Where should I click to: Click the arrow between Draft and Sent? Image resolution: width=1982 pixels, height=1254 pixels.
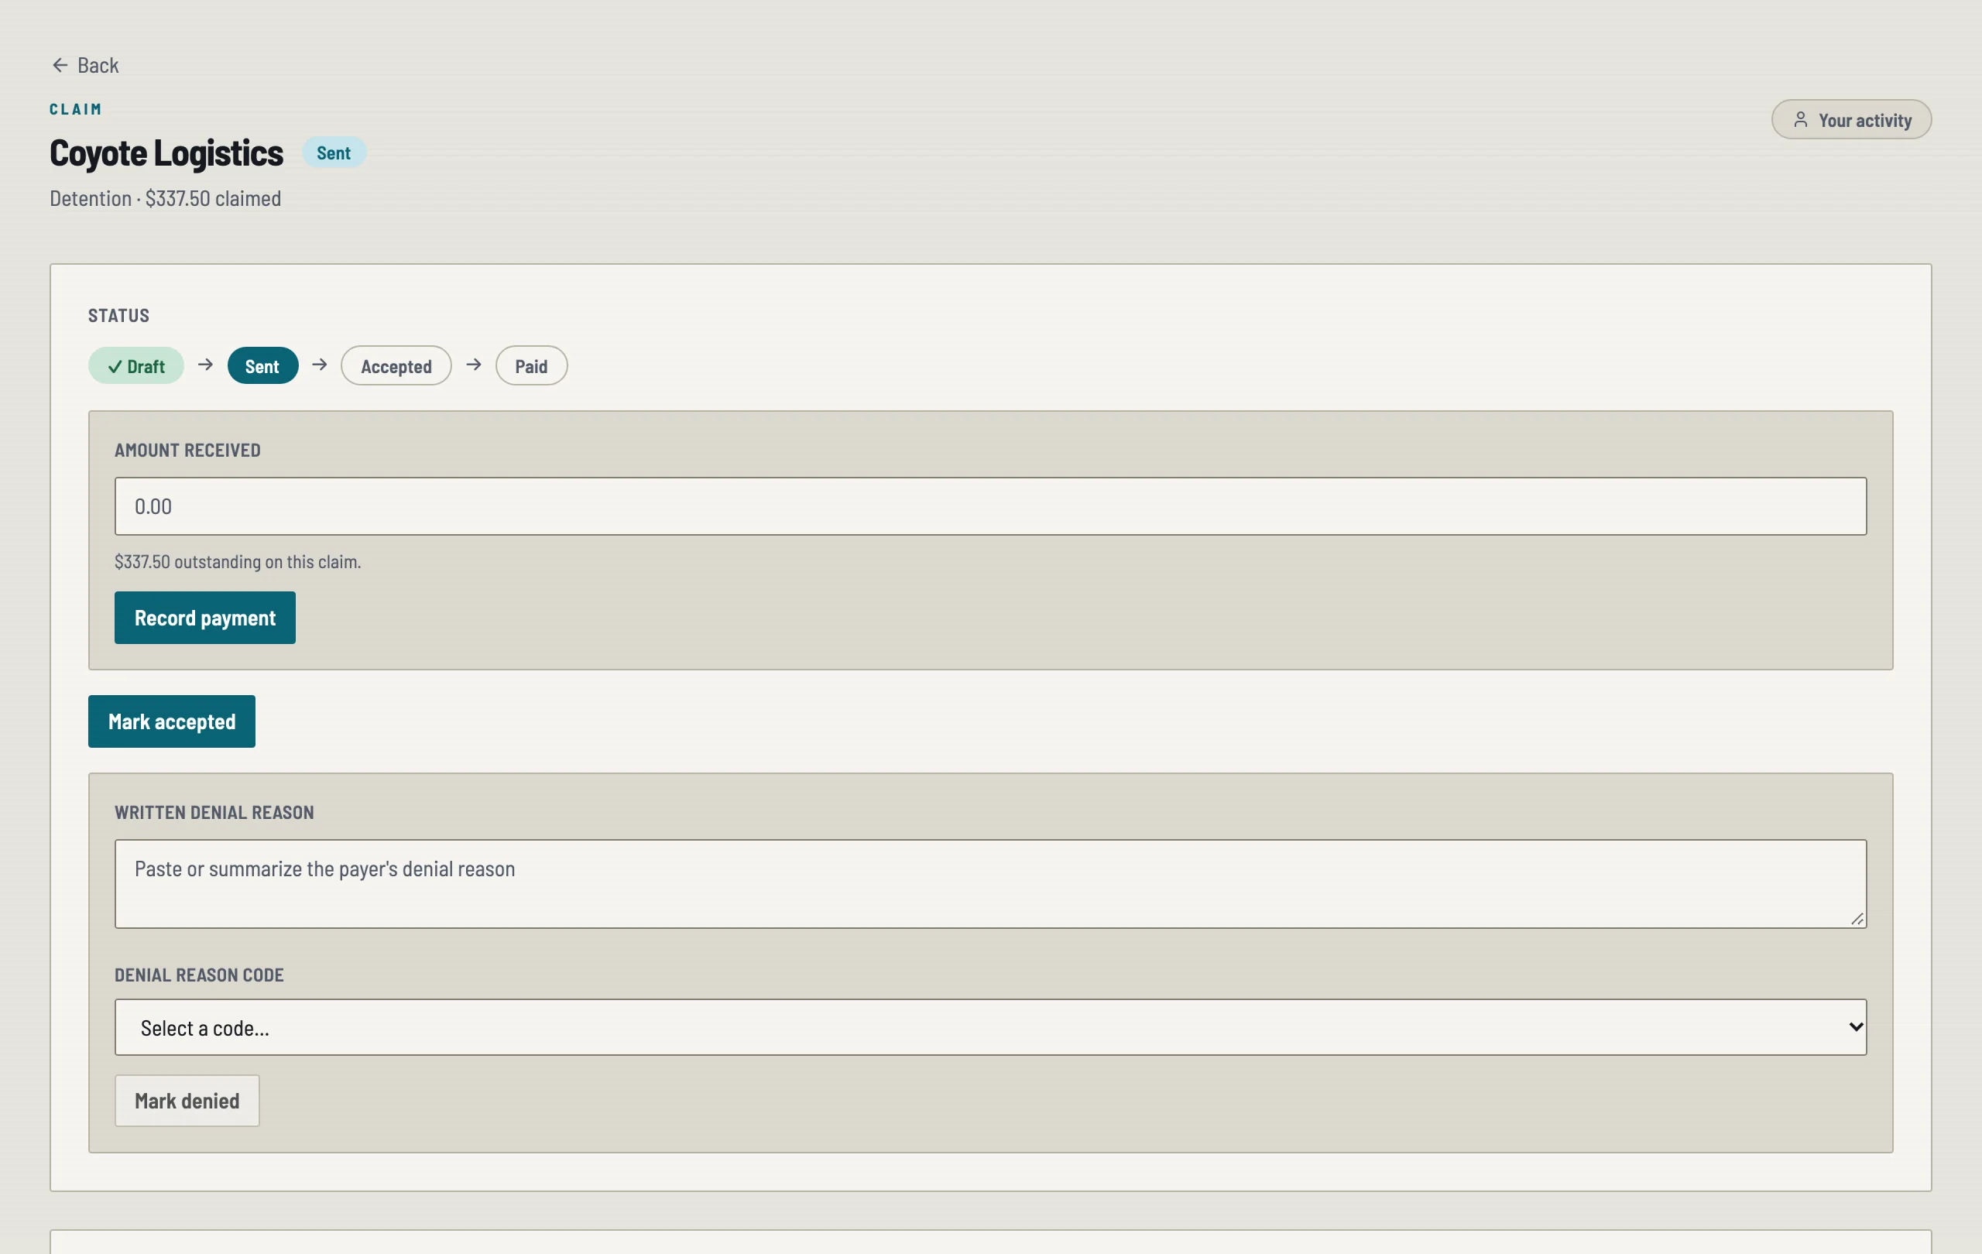click(x=206, y=365)
